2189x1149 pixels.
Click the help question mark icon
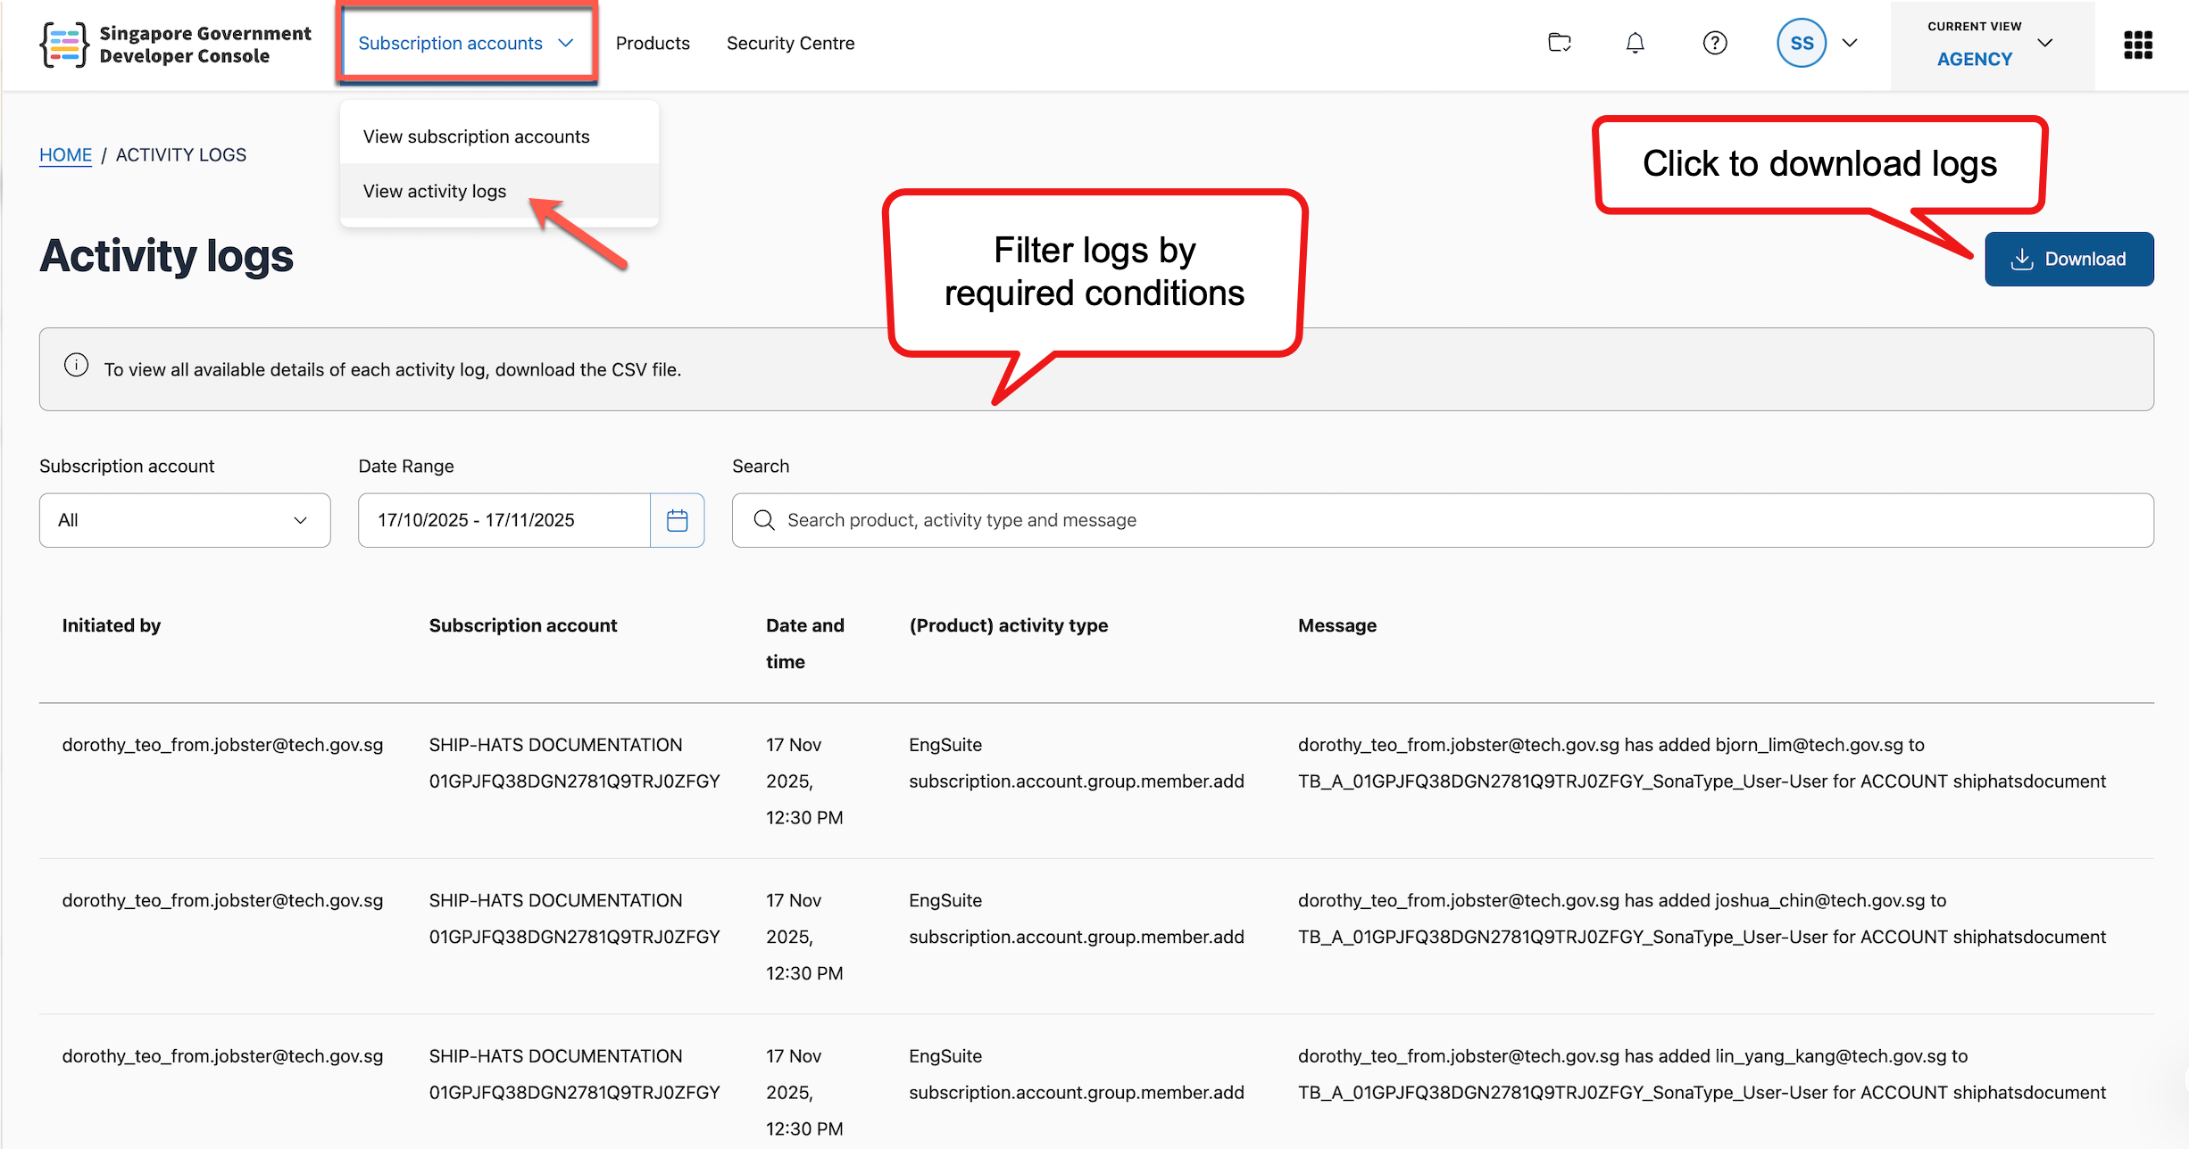point(1714,43)
